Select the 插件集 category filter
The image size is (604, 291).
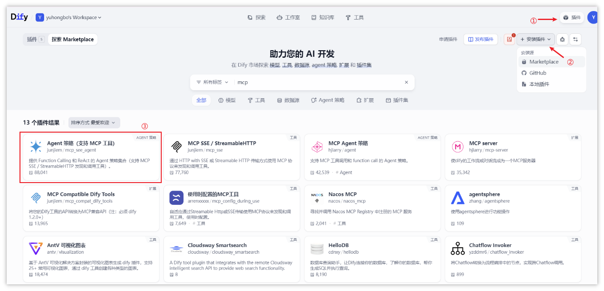pos(397,100)
